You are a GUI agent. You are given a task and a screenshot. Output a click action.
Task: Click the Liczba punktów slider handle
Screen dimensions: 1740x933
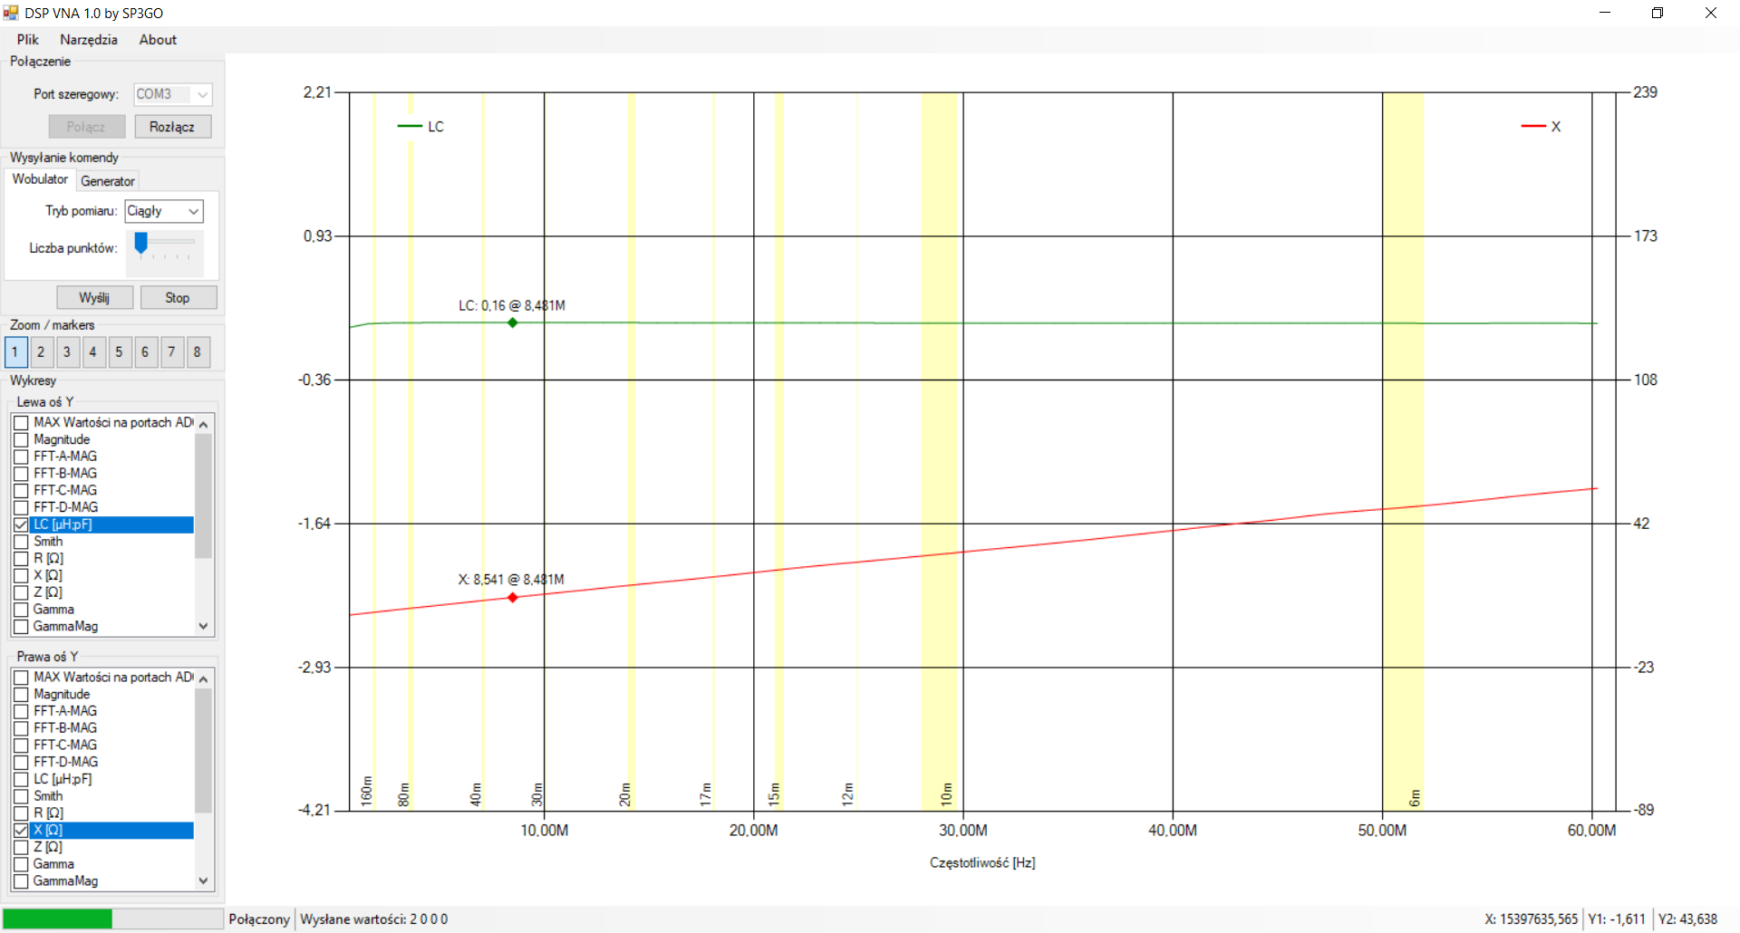point(141,243)
